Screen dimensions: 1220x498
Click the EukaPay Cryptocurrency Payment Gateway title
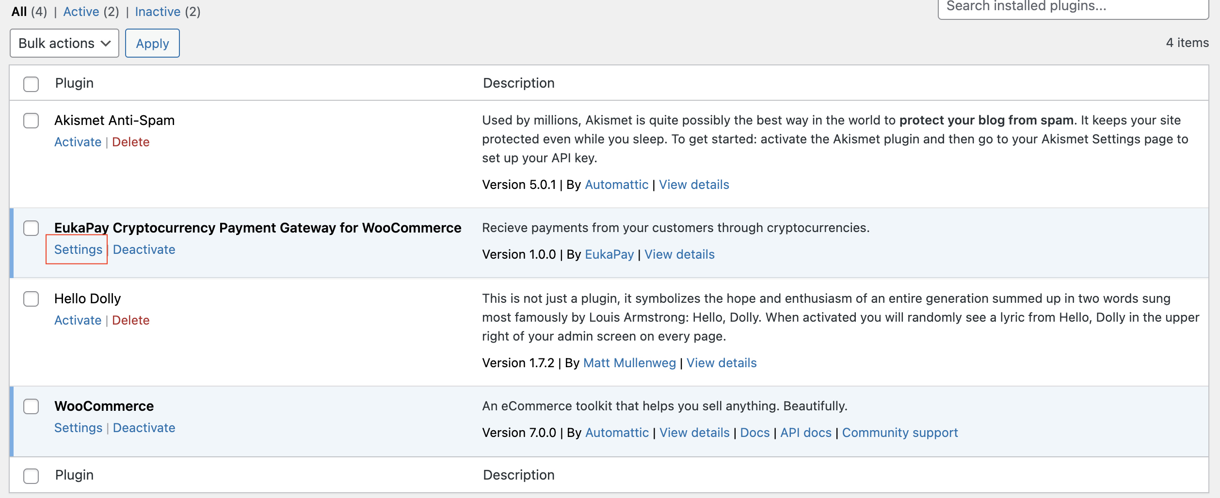tap(257, 228)
